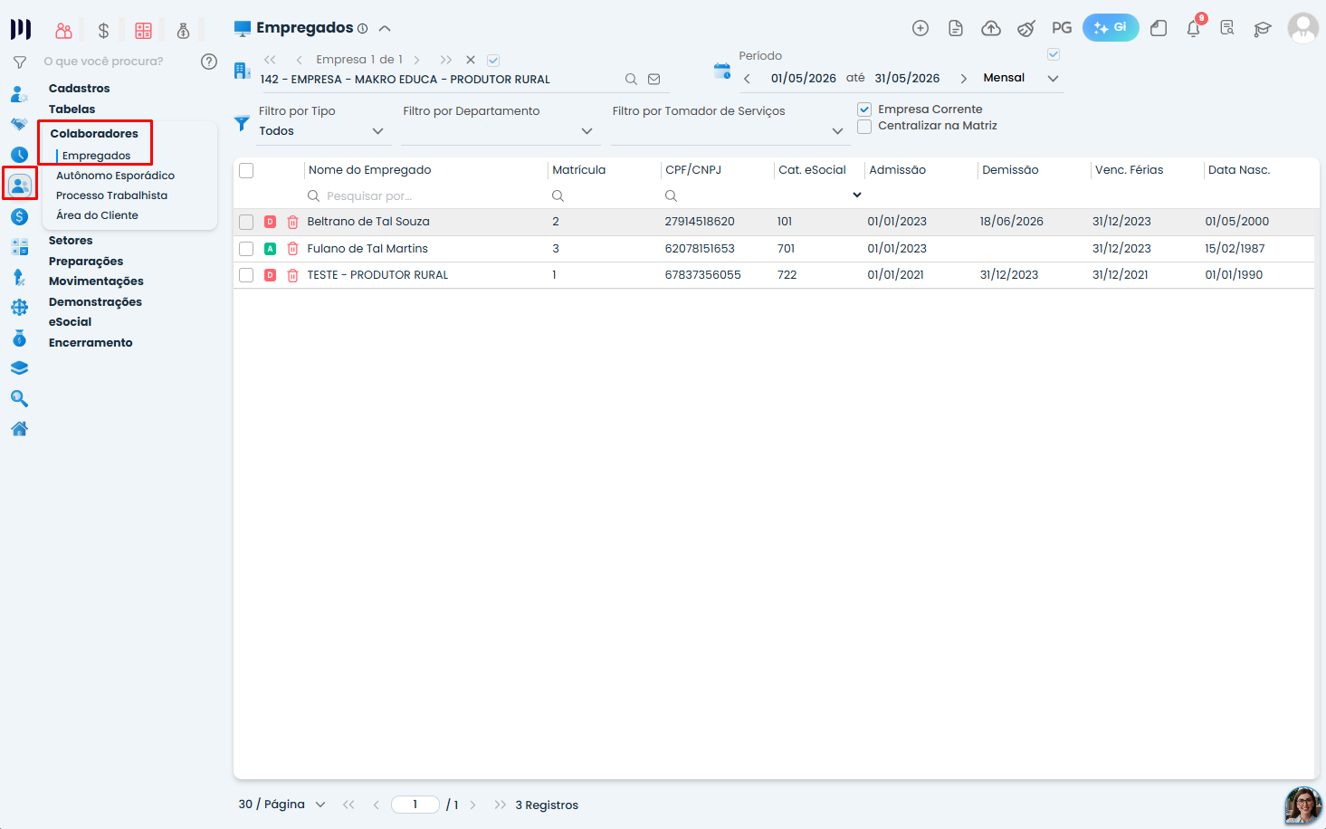The height and width of the screenshot is (829, 1326).
Task: Open the Cadastros menu
Action: (x=80, y=89)
